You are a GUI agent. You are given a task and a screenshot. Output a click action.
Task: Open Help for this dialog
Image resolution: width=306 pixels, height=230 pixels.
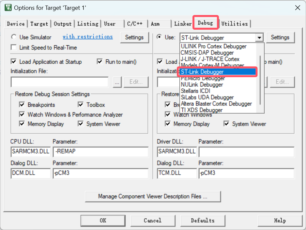[x=280, y=221]
